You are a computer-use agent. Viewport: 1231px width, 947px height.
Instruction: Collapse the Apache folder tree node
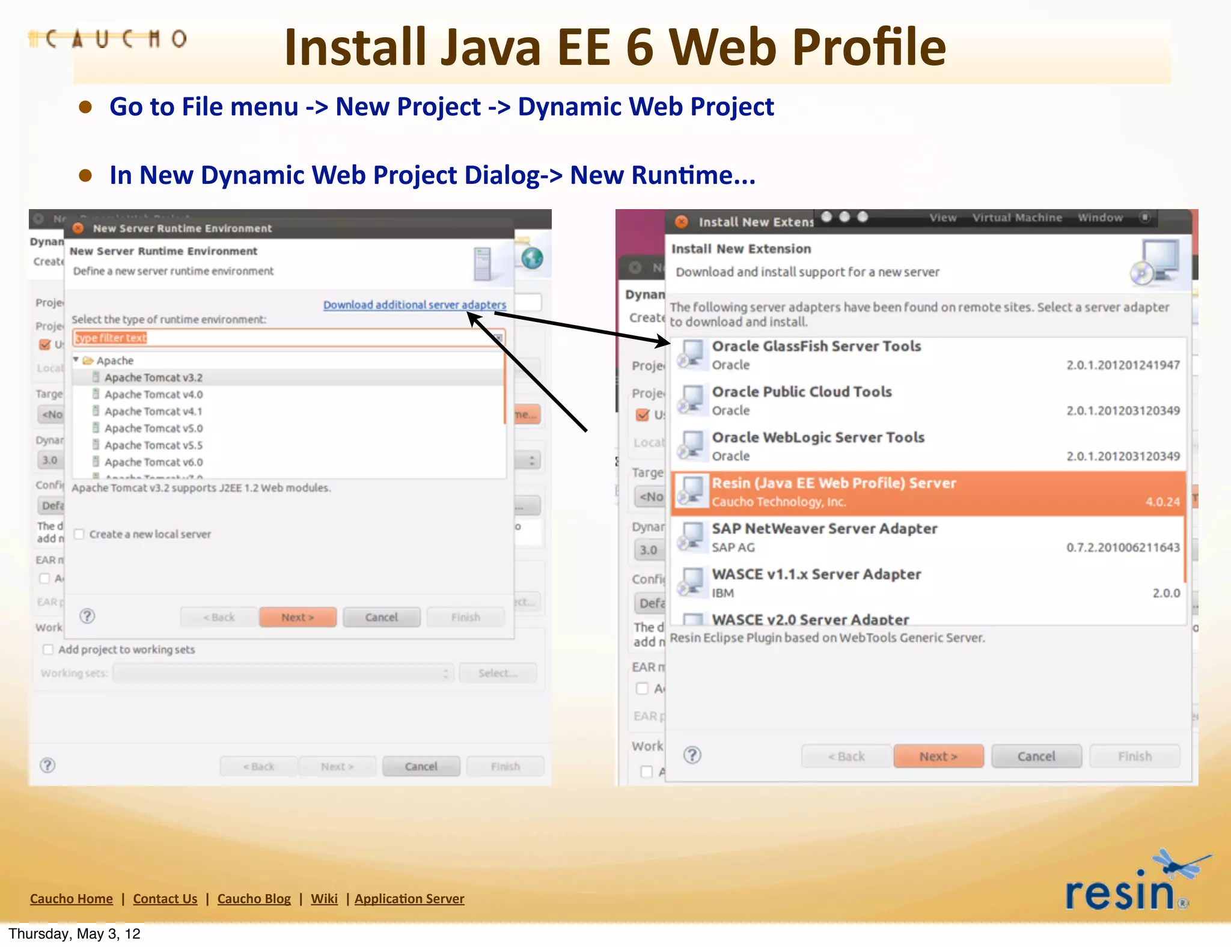tap(76, 360)
